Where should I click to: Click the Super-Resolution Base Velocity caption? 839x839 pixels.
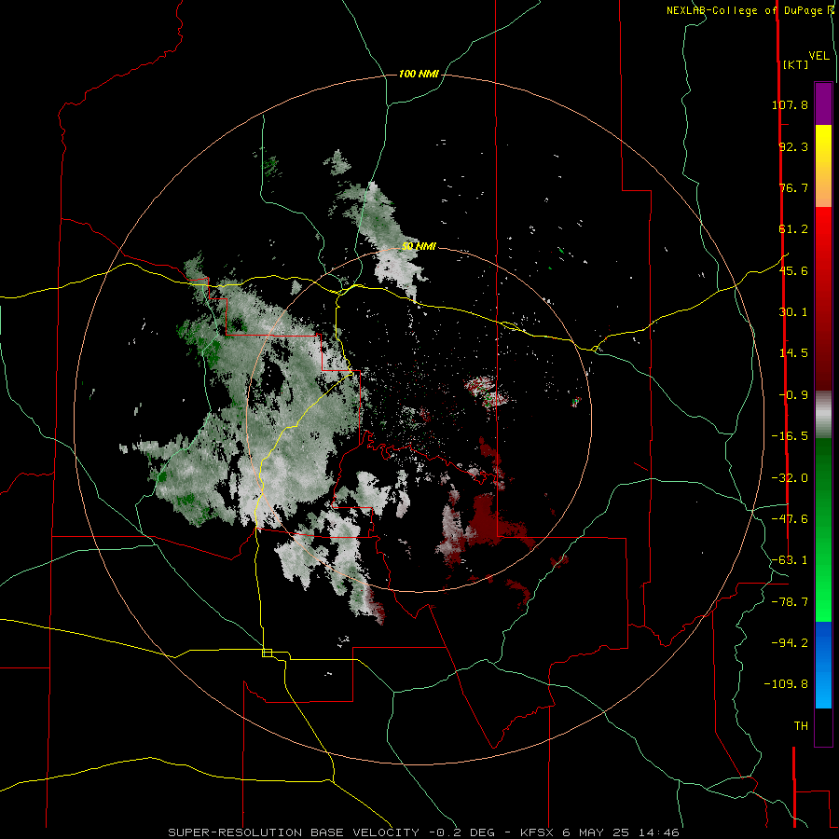(423, 832)
